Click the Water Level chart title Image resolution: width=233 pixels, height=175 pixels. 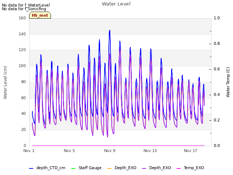coord(116,4)
